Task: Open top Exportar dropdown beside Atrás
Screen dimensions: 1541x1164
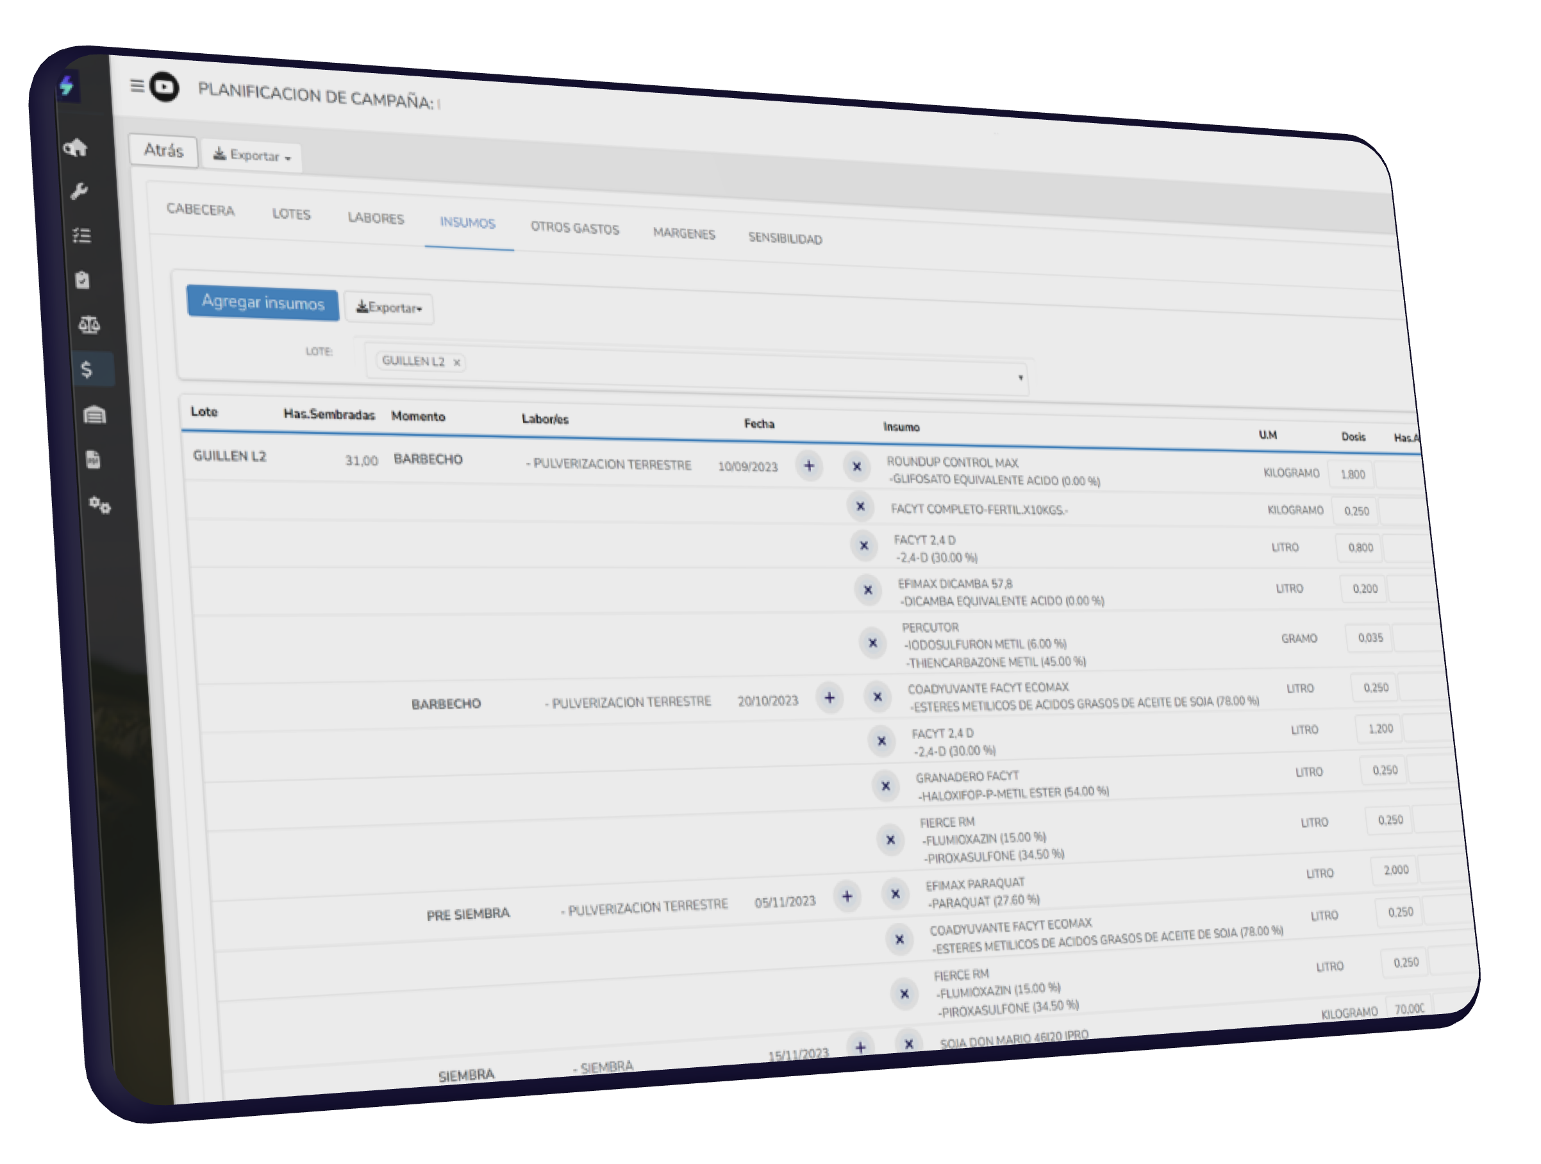Action: [x=251, y=156]
